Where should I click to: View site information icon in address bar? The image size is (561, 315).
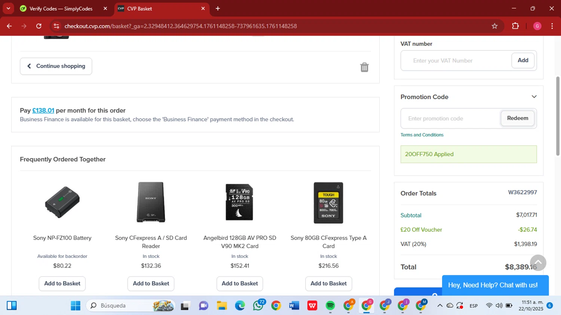[x=56, y=26]
